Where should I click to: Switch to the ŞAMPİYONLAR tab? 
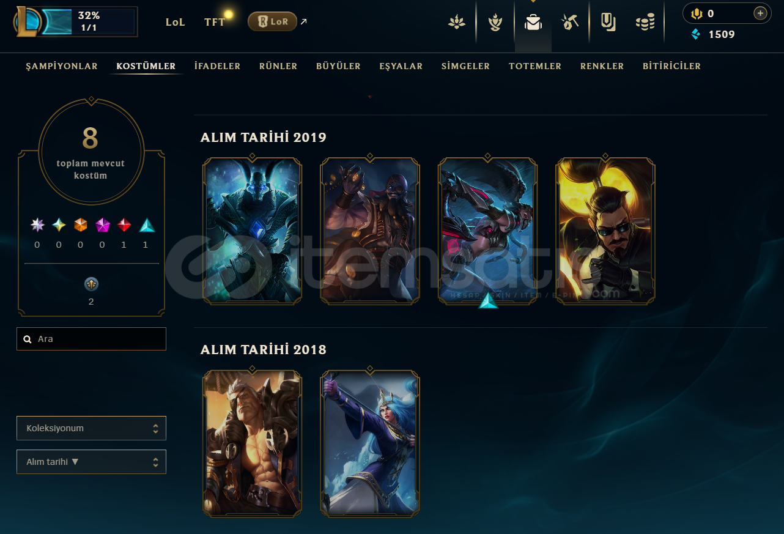pos(62,66)
